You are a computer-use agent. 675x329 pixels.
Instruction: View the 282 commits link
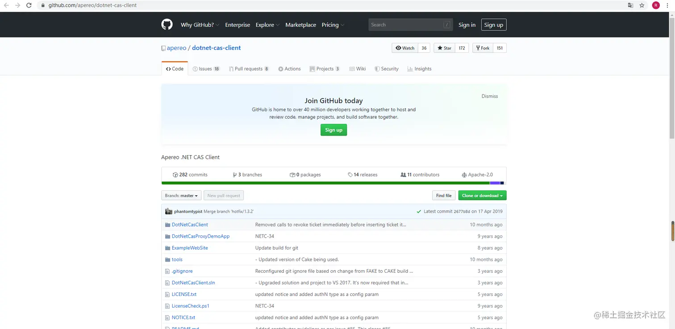pyautogui.click(x=190, y=175)
